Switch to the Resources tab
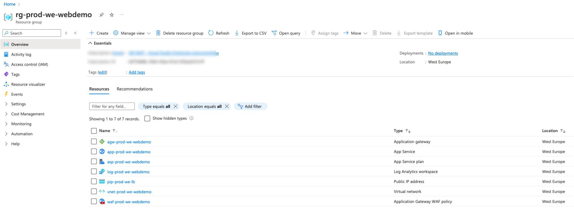Screen dimensions: 574x216 point(99,89)
